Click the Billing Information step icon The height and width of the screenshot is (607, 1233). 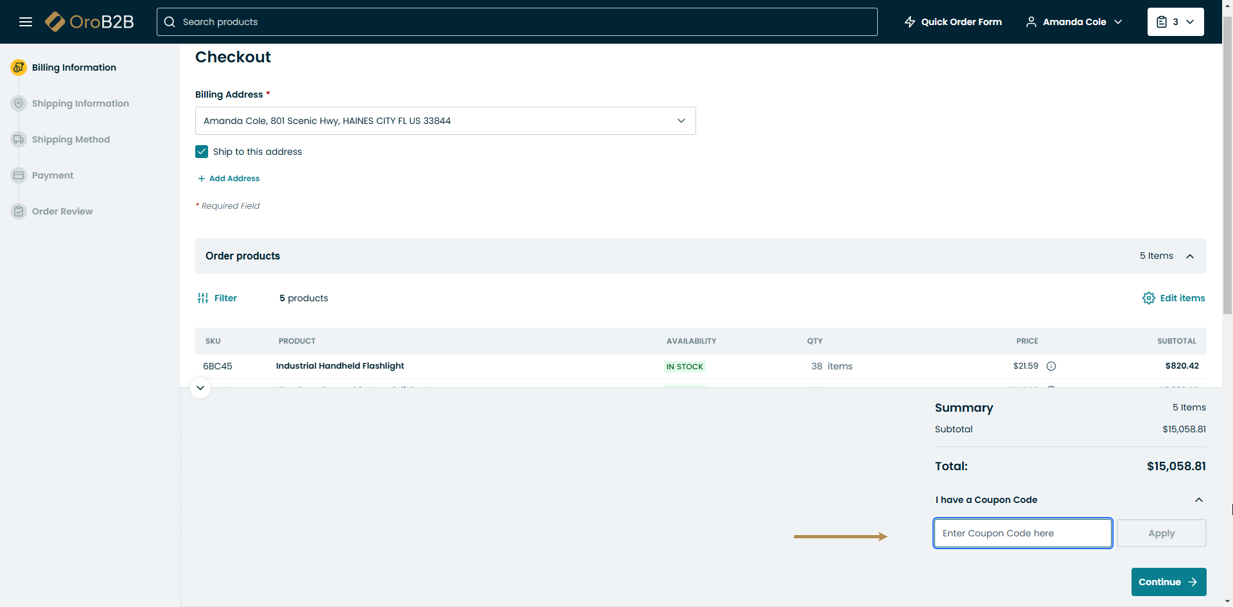coord(19,67)
